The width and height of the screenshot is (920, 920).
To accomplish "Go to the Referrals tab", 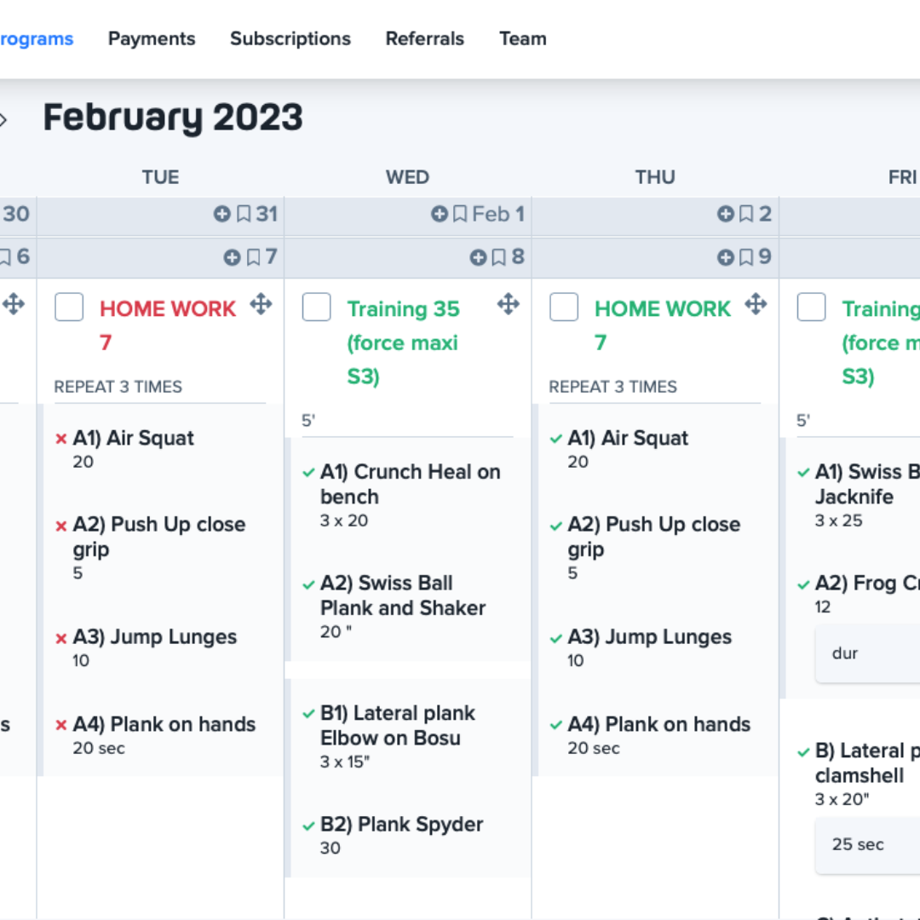I will [424, 39].
